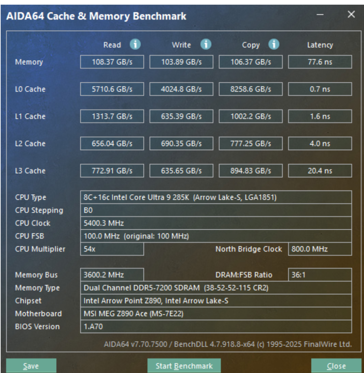Click the CPU Clock 5400.3 MHz field
This screenshot has width=364, height=373.
click(216, 223)
